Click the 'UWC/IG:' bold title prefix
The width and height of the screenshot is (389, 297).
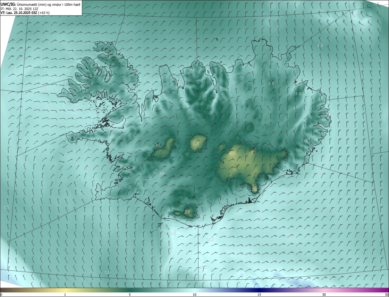click(x=8, y=4)
